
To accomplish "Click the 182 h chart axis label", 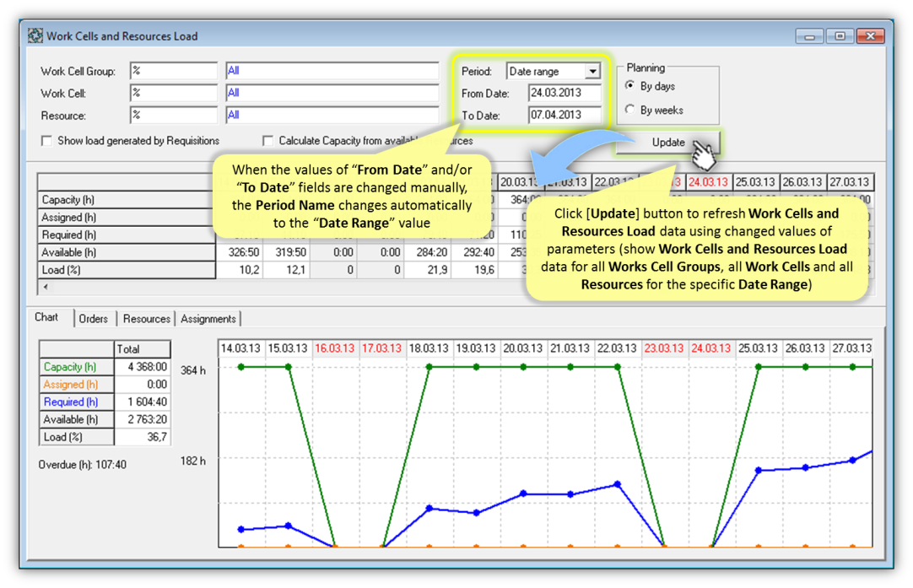I will coord(192,461).
